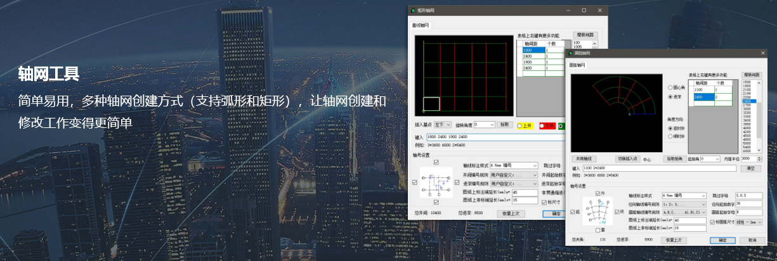Screen dimensions: 777x261
Task: Select the 1100 cell in arc table
Action: (x=704, y=90)
